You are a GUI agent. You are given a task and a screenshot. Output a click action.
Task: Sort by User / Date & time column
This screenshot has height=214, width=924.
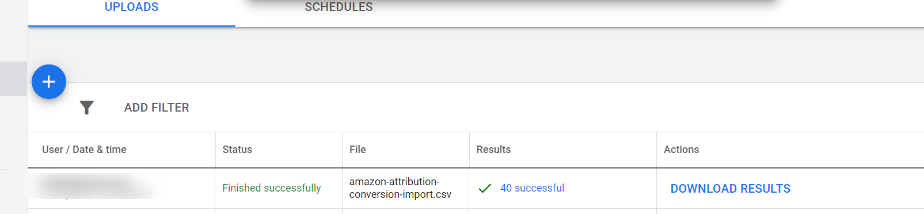click(84, 150)
